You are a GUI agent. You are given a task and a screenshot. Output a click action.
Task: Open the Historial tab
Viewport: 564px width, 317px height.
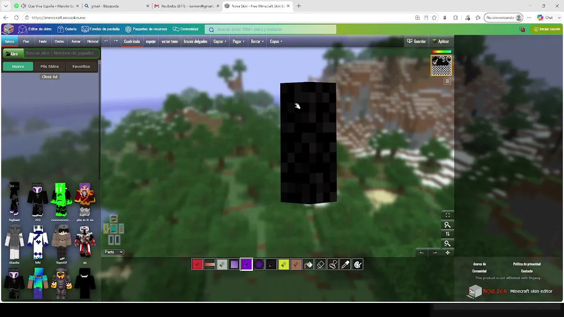coord(93,41)
